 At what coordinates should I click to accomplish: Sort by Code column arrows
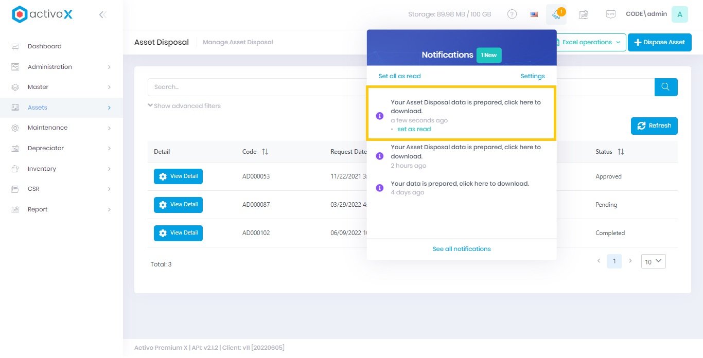click(x=265, y=152)
